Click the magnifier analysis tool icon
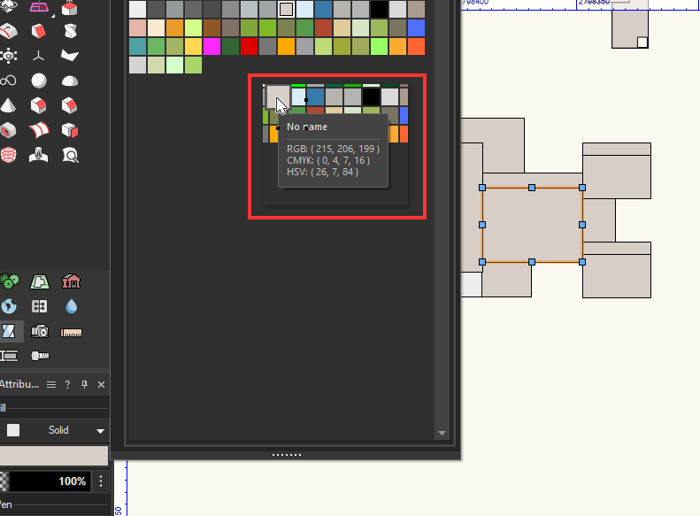Viewport: 700px width, 516px height. [70, 156]
